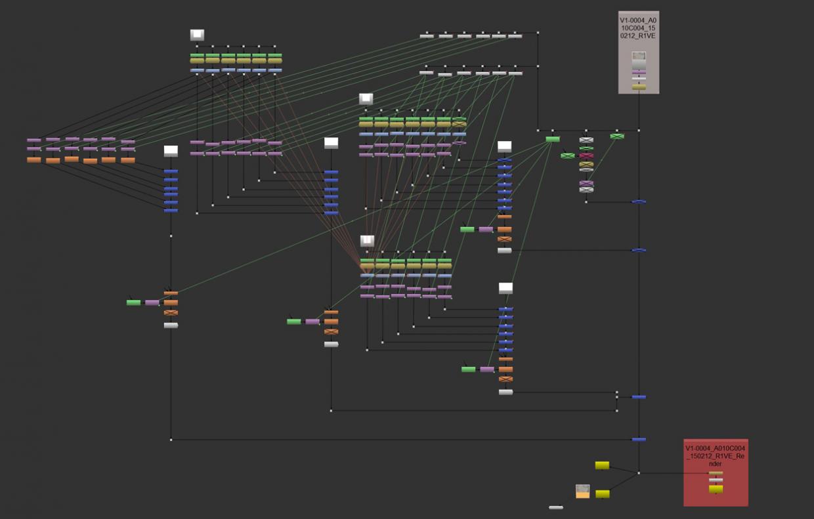Select the last green node in top-left row
Screen dimensions: 814x519
275,55
